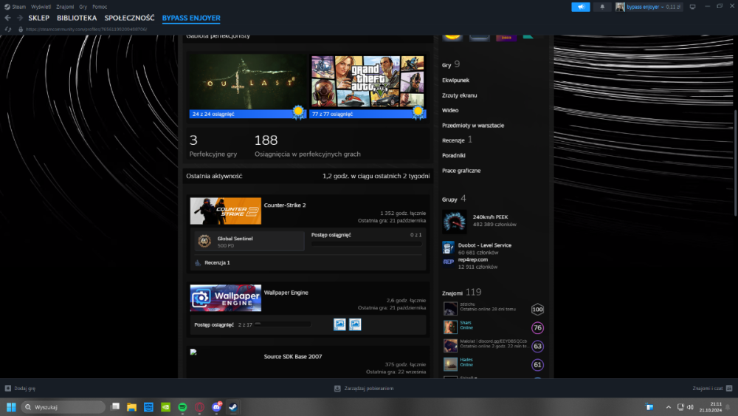Open the Znajomi 119 friends list
This screenshot has height=416, width=738.
461,293
